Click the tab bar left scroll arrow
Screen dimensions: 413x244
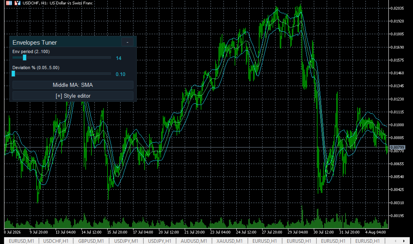pos(395,241)
